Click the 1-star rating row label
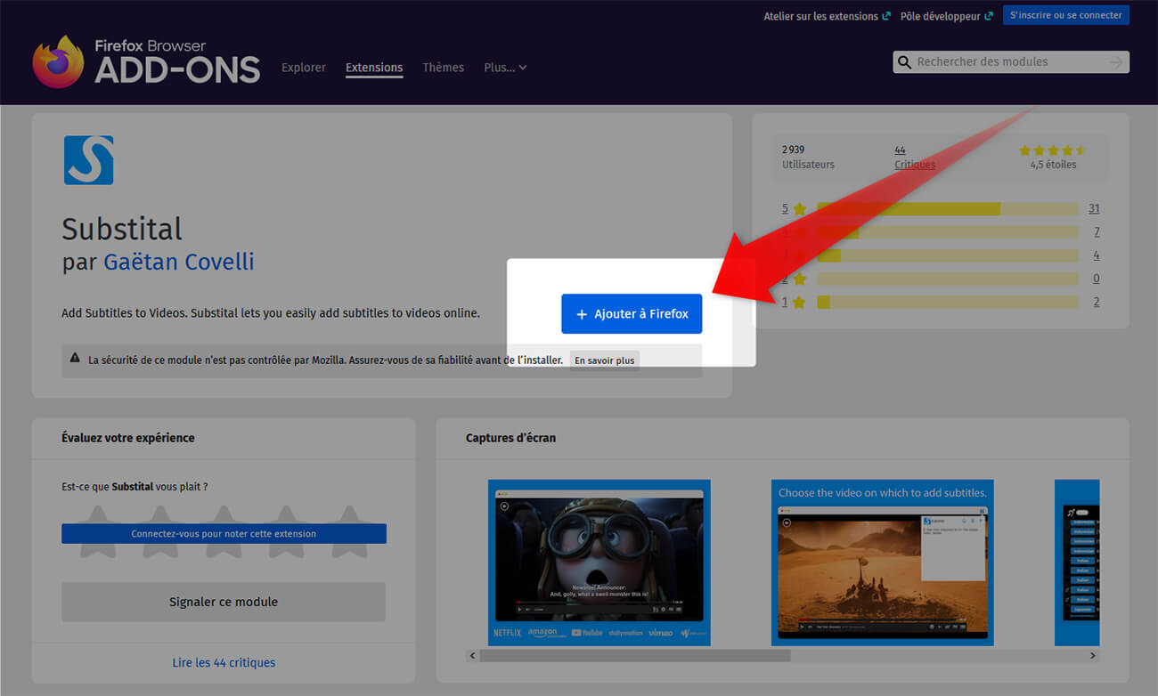This screenshot has height=696, width=1158. pos(794,303)
